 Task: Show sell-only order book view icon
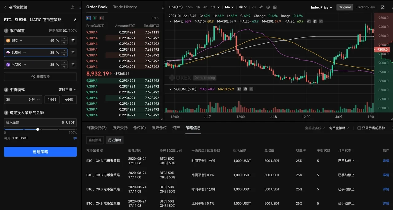pos(101,18)
